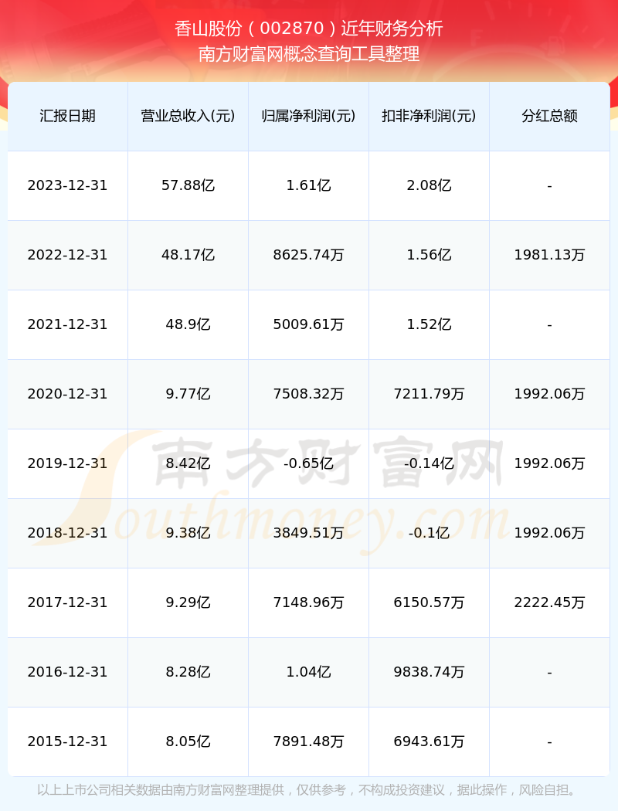Screen dimensions: 618x811
Task: Select the 2015-12-31 date cell
Action: (67, 741)
